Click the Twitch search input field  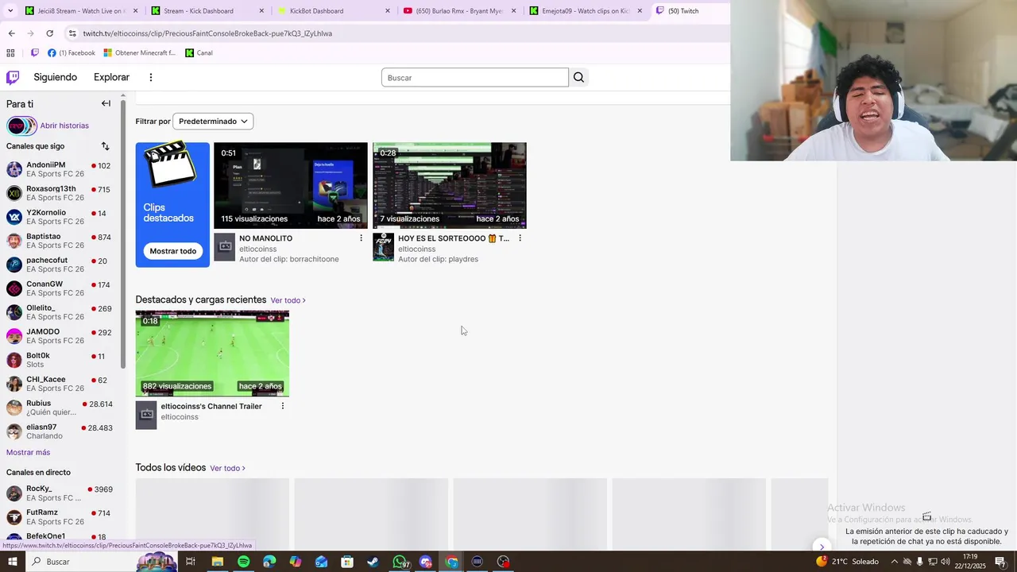(x=474, y=77)
